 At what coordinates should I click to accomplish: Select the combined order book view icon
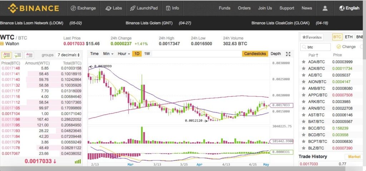pos(6,55)
